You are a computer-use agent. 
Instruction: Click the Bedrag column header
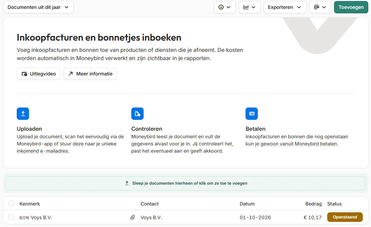314,204
